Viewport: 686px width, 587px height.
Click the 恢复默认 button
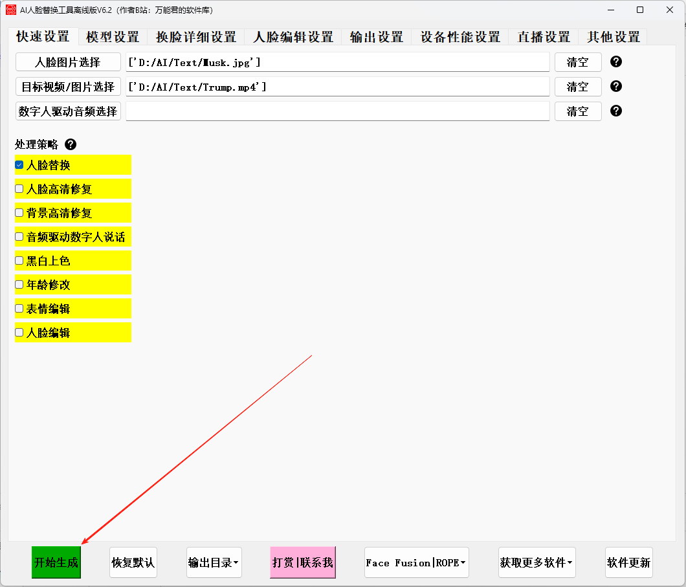click(133, 562)
